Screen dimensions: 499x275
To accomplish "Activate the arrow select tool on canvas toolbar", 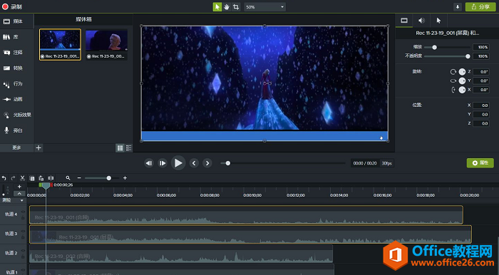I will (217, 7).
